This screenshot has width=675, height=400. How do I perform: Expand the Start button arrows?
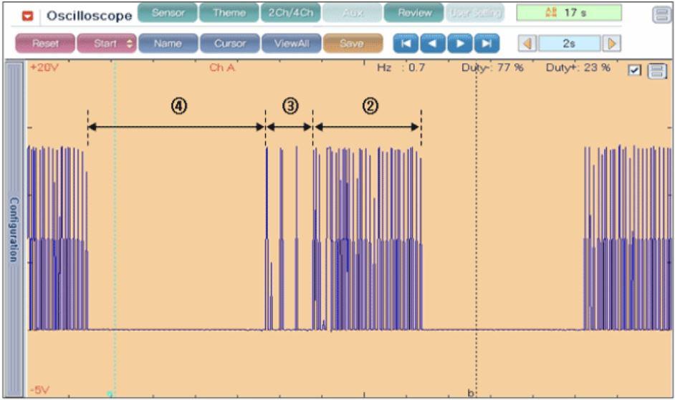(129, 44)
